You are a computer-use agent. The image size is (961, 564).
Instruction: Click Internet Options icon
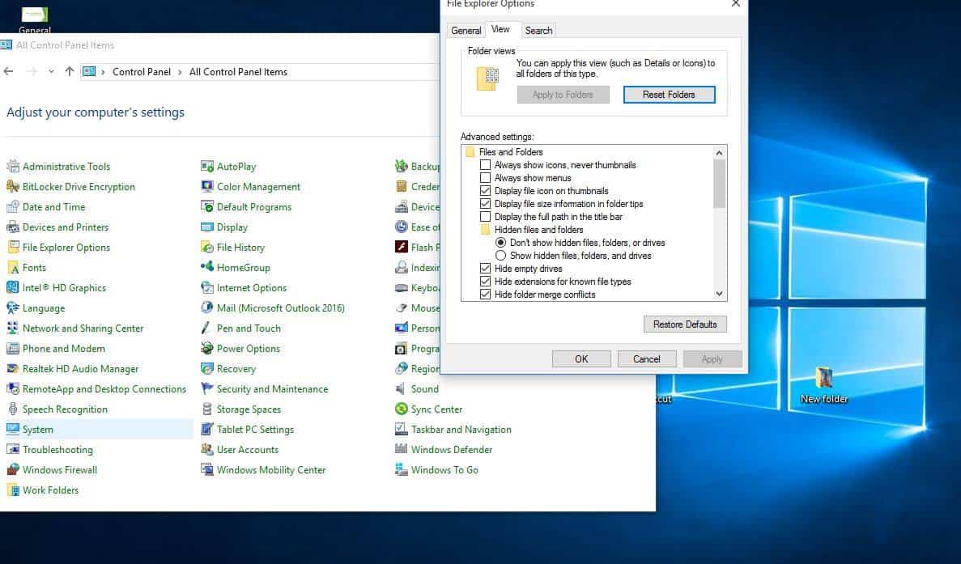[207, 287]
